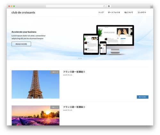
Task: Click the Accelerate your business heading
Action: [24, 32]
